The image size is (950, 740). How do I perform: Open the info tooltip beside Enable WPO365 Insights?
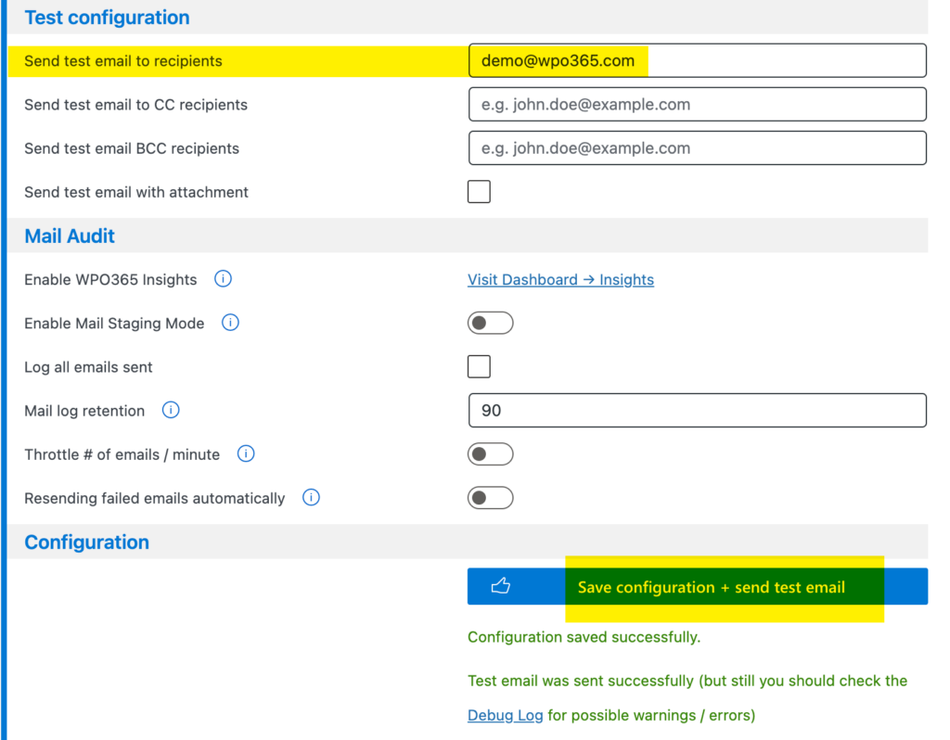pos(223,278)
